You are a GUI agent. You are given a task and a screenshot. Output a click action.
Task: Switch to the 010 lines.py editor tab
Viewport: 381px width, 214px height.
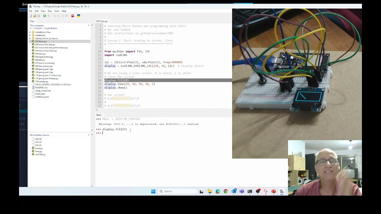102,21
